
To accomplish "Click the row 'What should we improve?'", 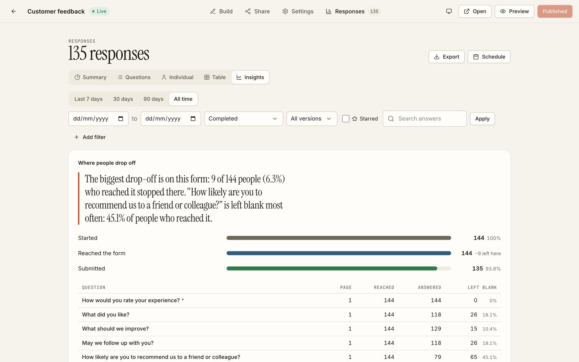I will click(x=289, y=329).
